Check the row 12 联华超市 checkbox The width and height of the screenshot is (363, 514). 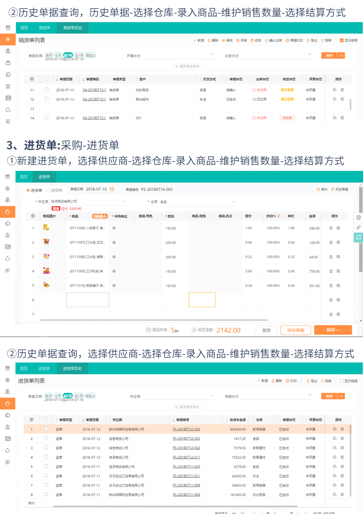pos(46,99)
